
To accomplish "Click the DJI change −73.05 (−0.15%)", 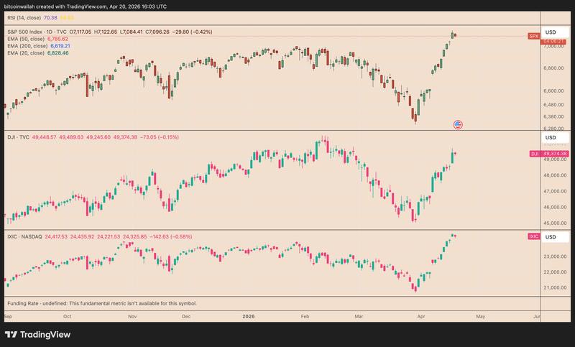I will pos(160,137).
